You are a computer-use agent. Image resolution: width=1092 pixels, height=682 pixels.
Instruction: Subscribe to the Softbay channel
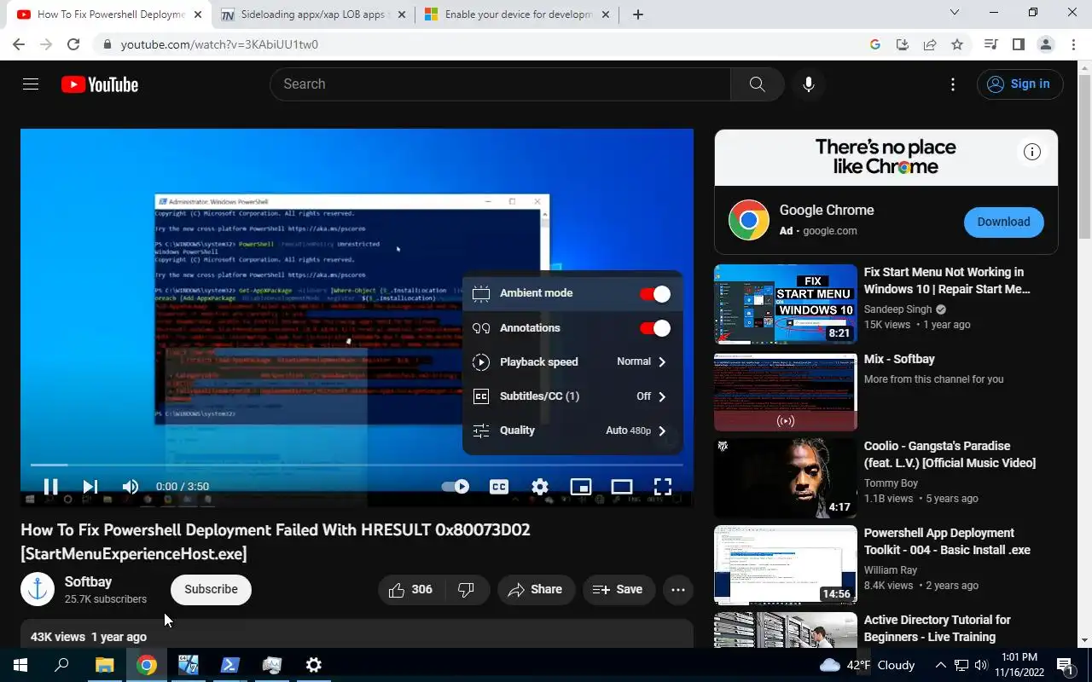(x=211, y=590)
